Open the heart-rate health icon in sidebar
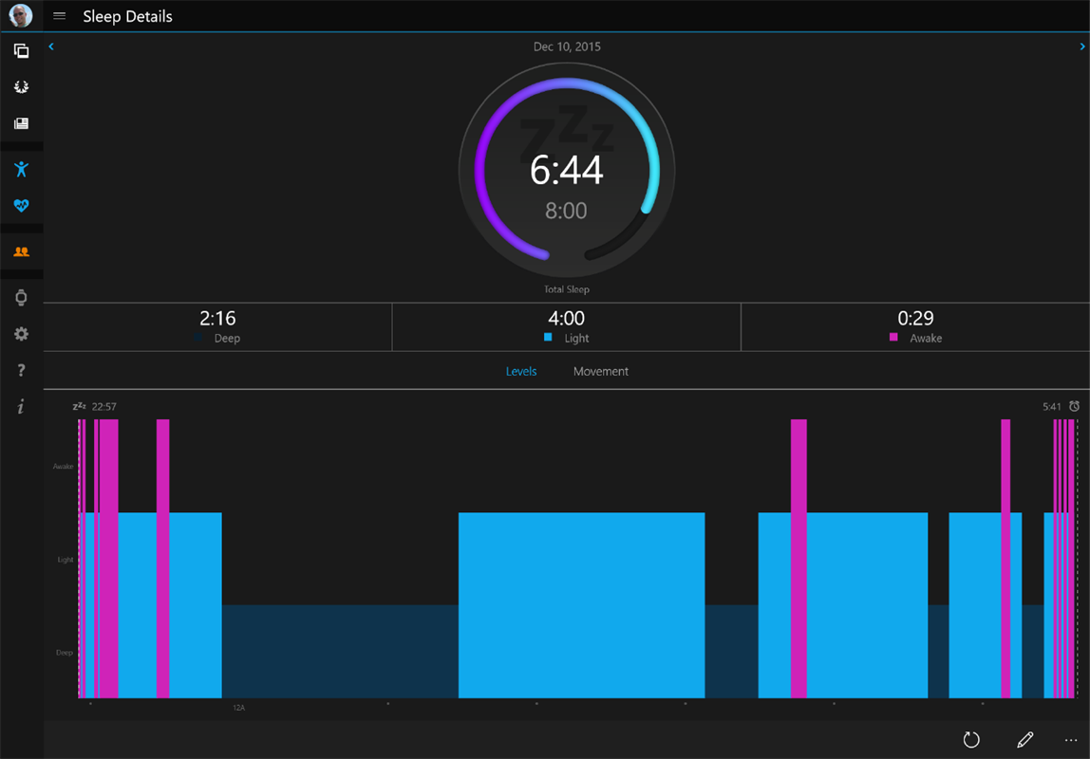Image resolution: width=1090 pixels, height=759 pixels. [21, 205]
